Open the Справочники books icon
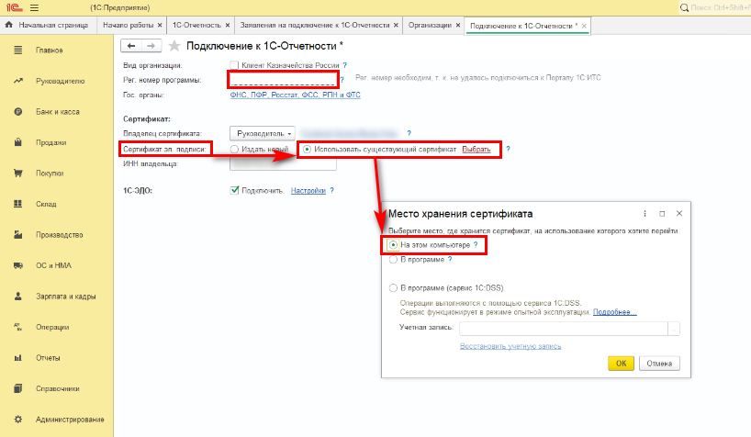This screenshot has height=437, width=751. click(x=17, y=388)
